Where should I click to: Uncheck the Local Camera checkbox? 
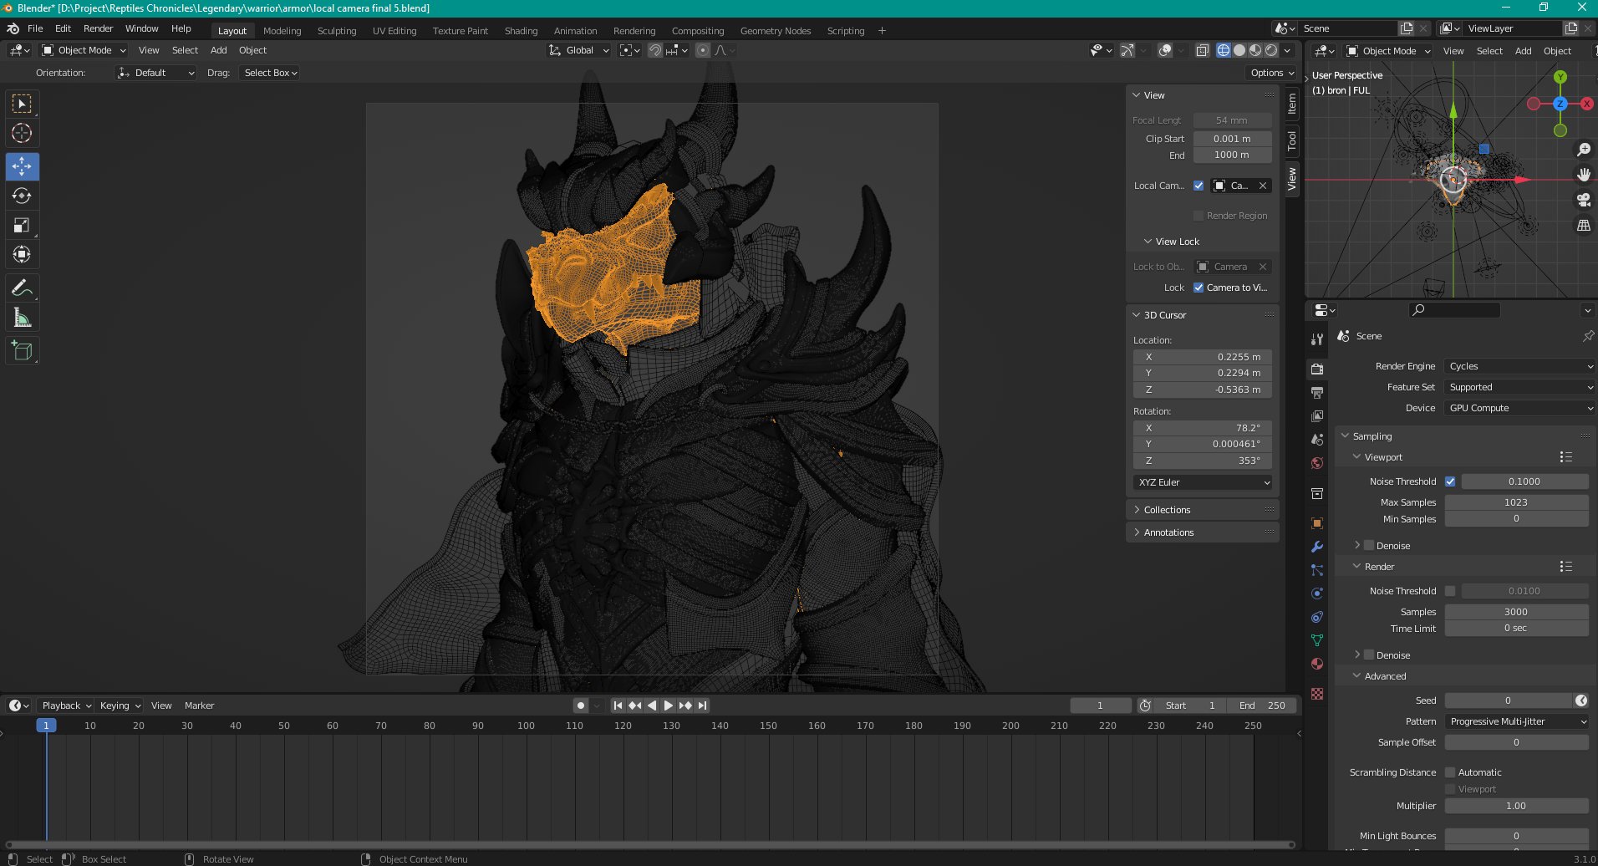click(x=1198, y=186)
